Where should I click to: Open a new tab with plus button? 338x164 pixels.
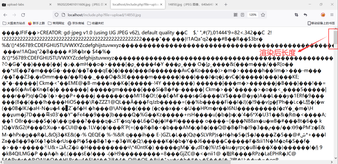(x=226, y=5)
